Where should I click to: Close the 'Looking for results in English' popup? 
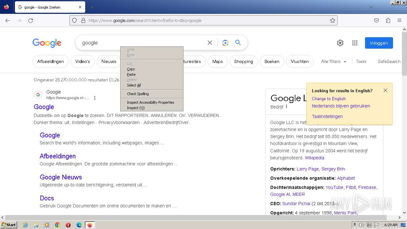click(x=385, y=90)
